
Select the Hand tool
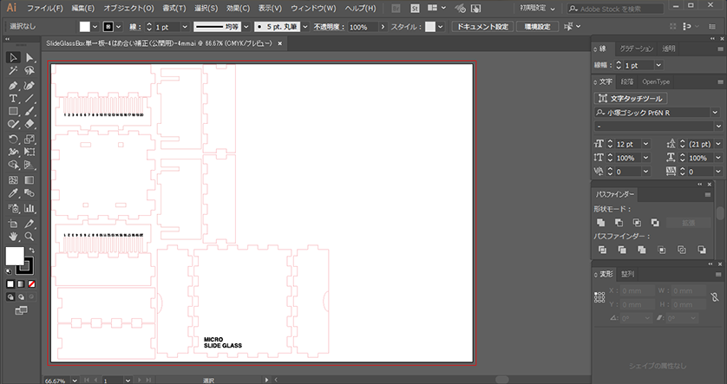click(13, 235)
